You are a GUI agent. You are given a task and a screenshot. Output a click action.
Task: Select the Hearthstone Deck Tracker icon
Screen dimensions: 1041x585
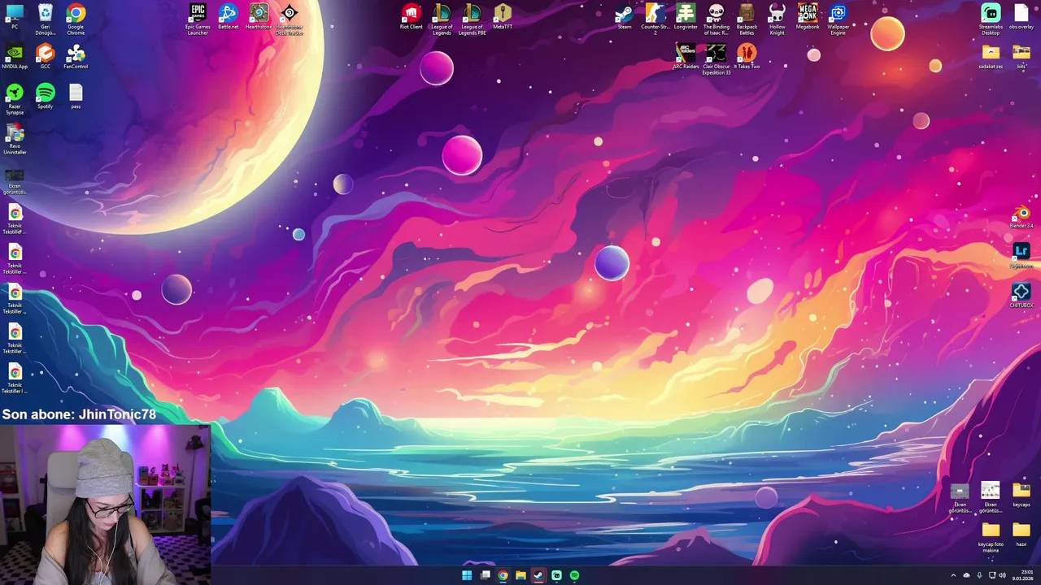point(290,19)
